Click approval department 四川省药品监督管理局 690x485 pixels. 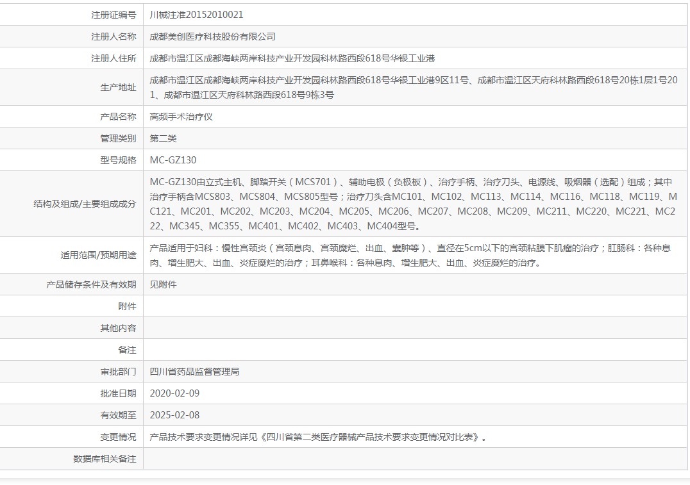[x=194, y=372]
